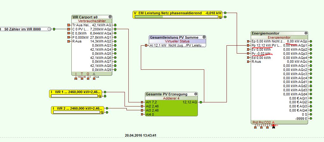This screenshot has width=324, height=142.
Task: Open info icon of Gesamtleistung PV Summe block
Action: click(204, 37)
